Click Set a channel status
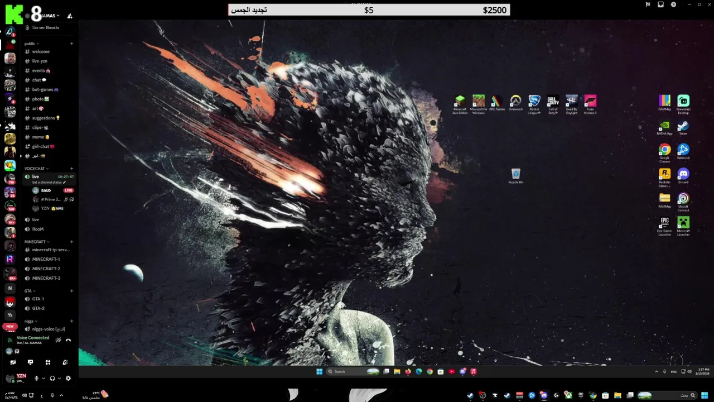This screenshot has height=402, width=714. [x=49, y=183]
